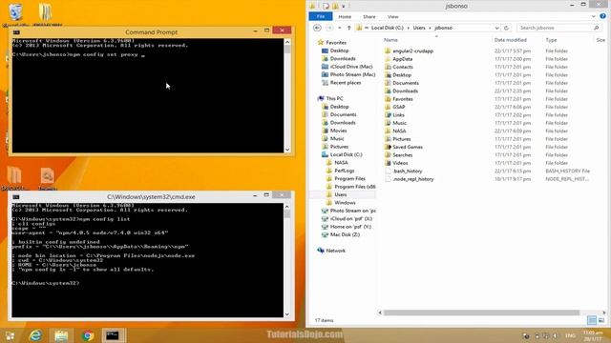Click the file list horizontal scrollbar
Viewport: 611px width, 343px height.
point(482,313)
